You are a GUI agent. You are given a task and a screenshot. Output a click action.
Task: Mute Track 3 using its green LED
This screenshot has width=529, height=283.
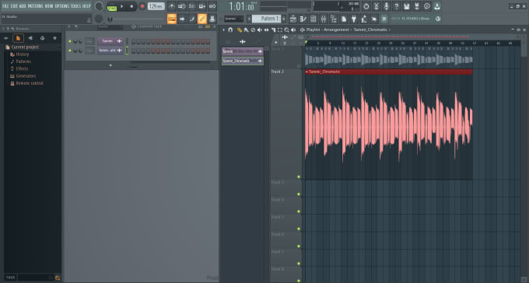coord(299,194)
